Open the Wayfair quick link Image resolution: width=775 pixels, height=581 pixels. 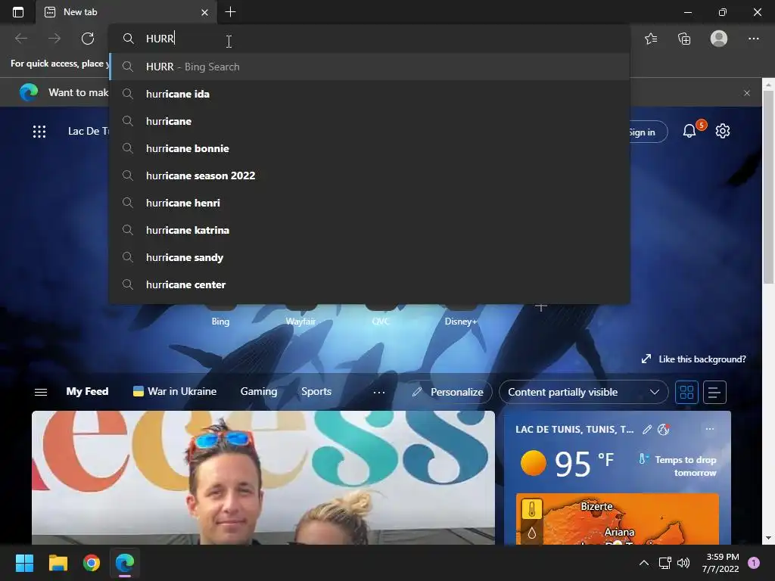click(x=300, y=321)
